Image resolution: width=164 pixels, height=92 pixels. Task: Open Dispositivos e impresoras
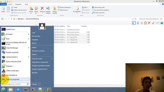[40, 62]
